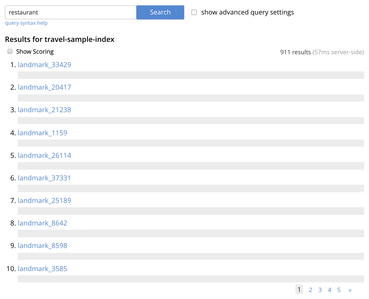Image resolution: width=369 pixels, height=299 pixels.
Task: Open the query syntax help link
Action: click(26, 23)
